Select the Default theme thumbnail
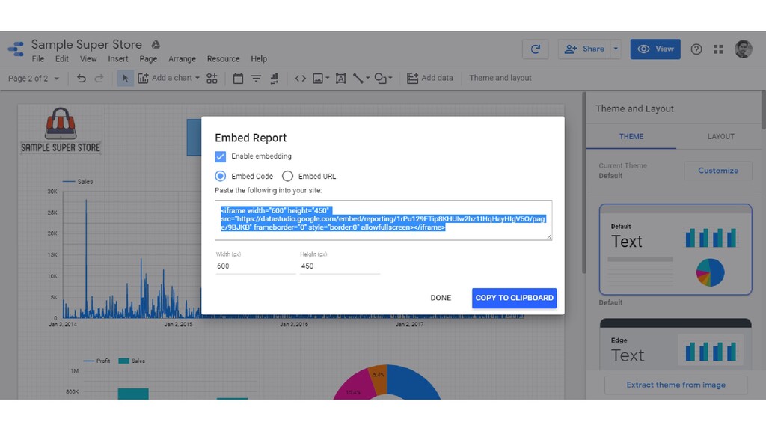The height and width of the screenshot is (431, 766). click(675, 249)
